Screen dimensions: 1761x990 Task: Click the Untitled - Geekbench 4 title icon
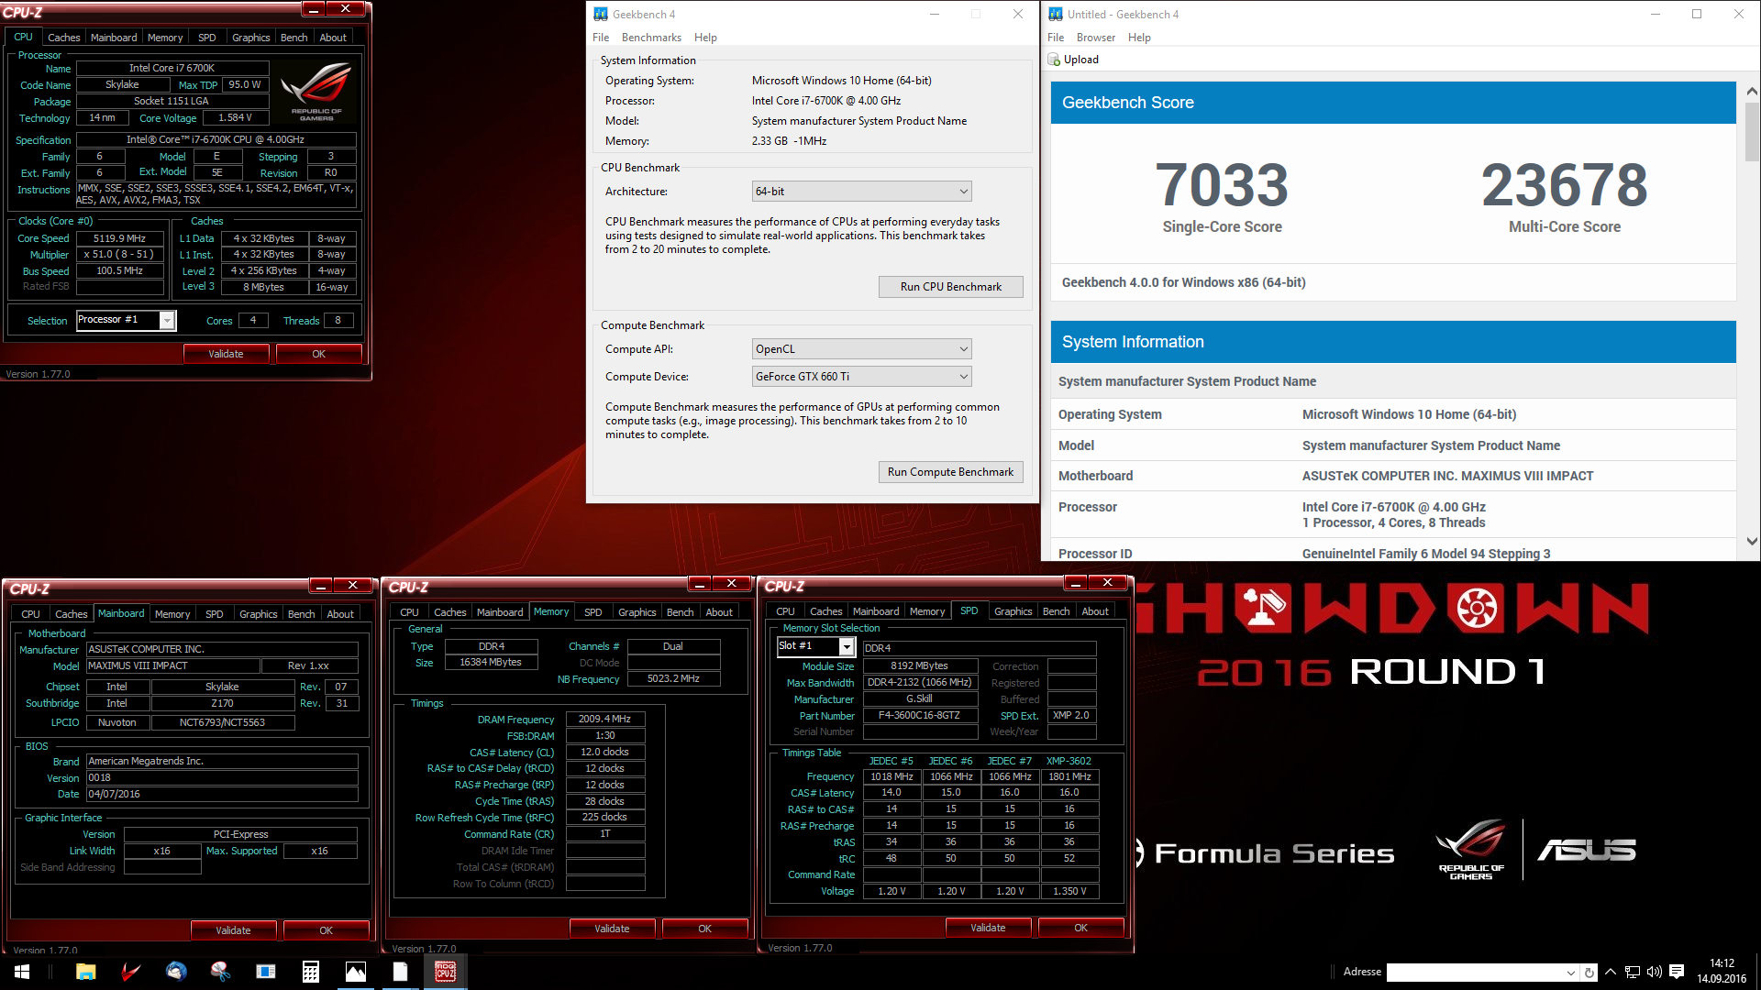click(1056, 14)
